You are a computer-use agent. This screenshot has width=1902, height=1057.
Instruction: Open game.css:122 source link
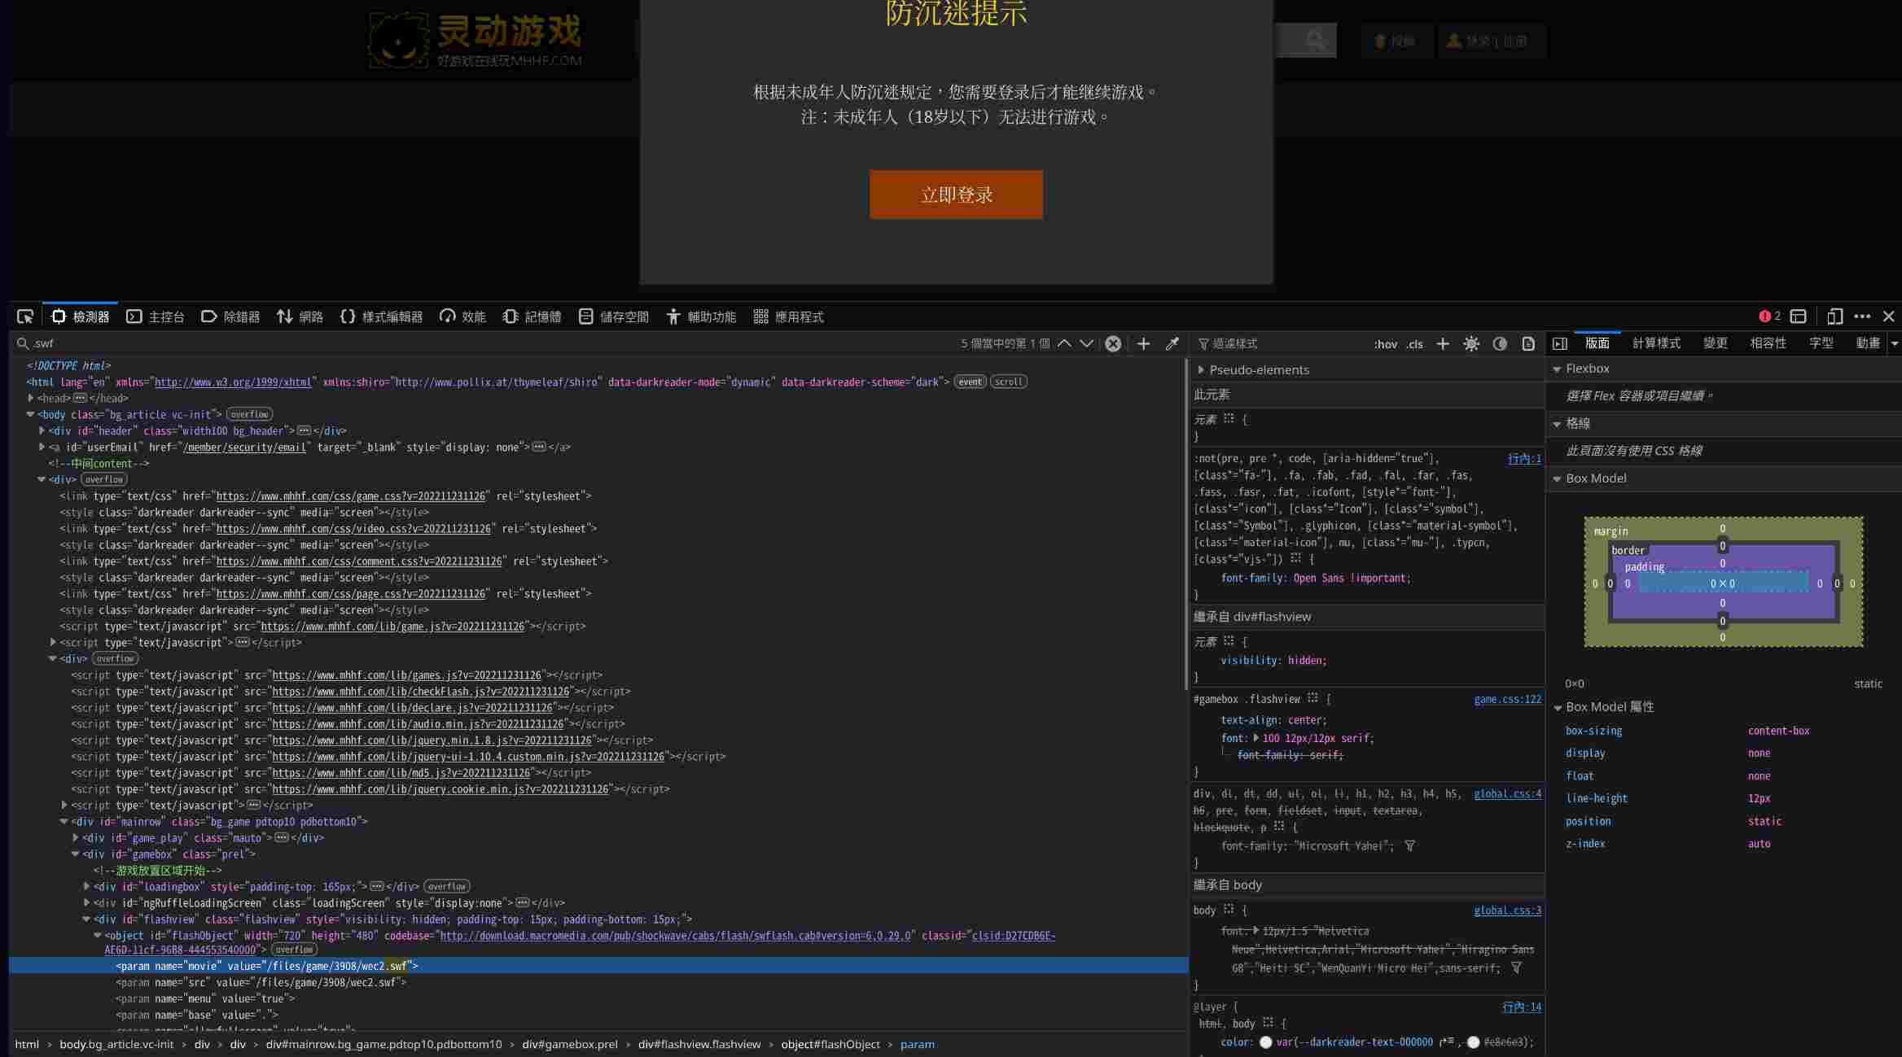coord(1507,699)
